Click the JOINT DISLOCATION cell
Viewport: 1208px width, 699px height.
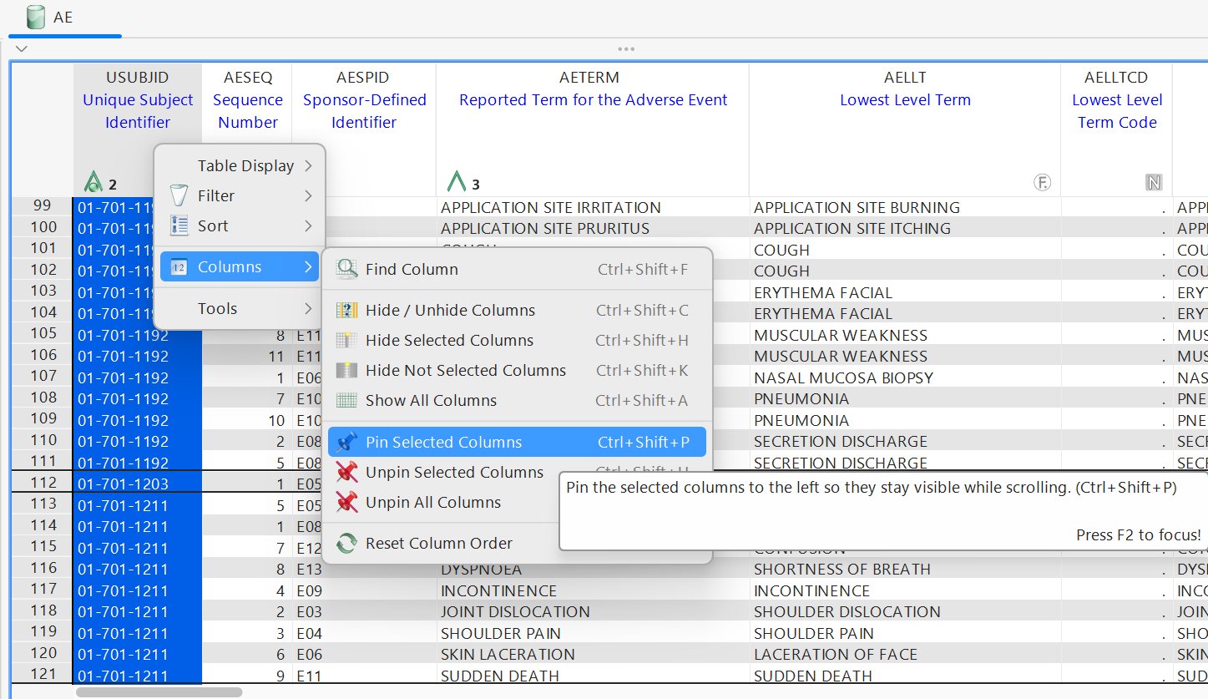[593, 611]
